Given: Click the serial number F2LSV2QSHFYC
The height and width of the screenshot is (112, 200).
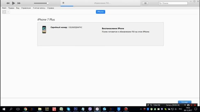Looking at the screenshot, I should pos(75,27).
